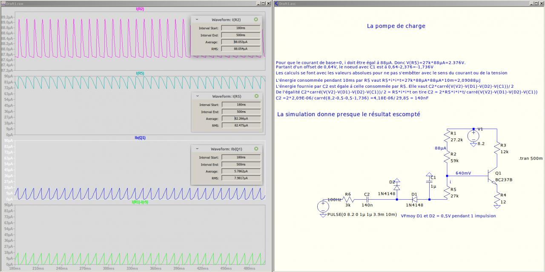Select the Average field of I(R5)
The height and width of the screenshot is (272, 545).
click(x=241, y=119)
